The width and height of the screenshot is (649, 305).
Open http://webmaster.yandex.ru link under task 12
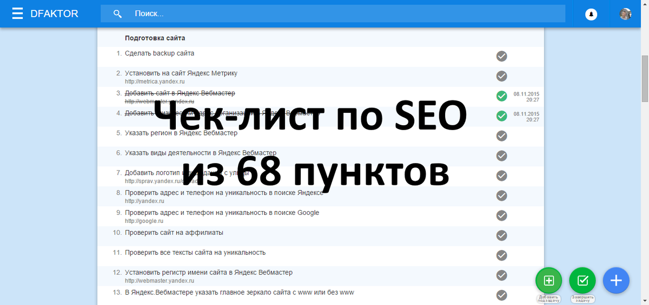[x=159, y=281]
